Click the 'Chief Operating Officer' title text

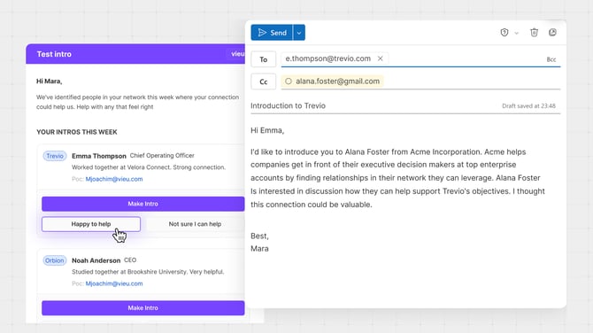click(162, 156)
